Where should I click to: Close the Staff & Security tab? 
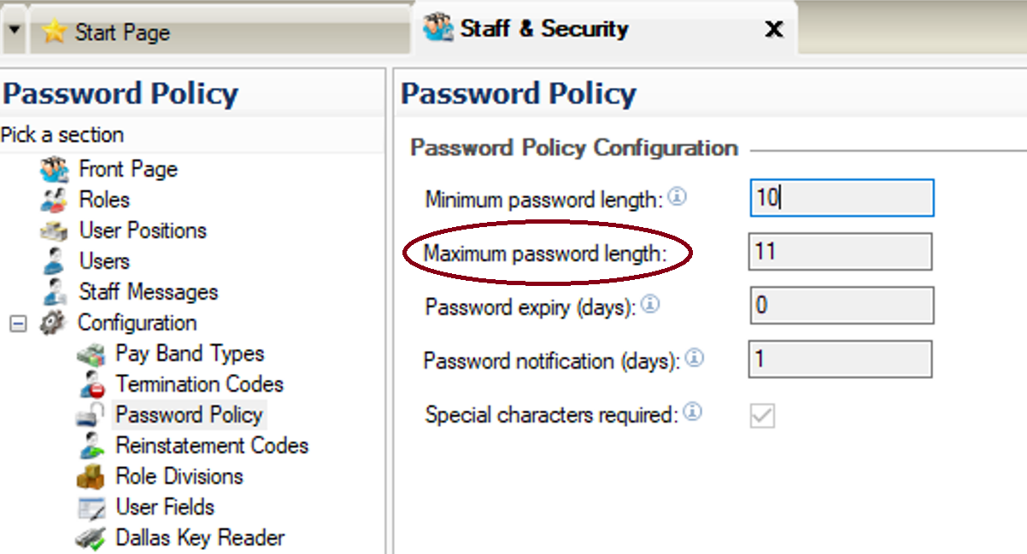tap(773, 30)
